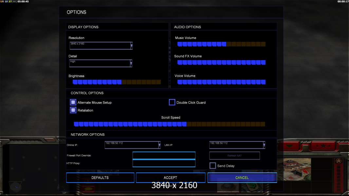Click the NETWORK OPTIONS heading
This screenshot has width=349, height=196.
click(x=87, y=135)
